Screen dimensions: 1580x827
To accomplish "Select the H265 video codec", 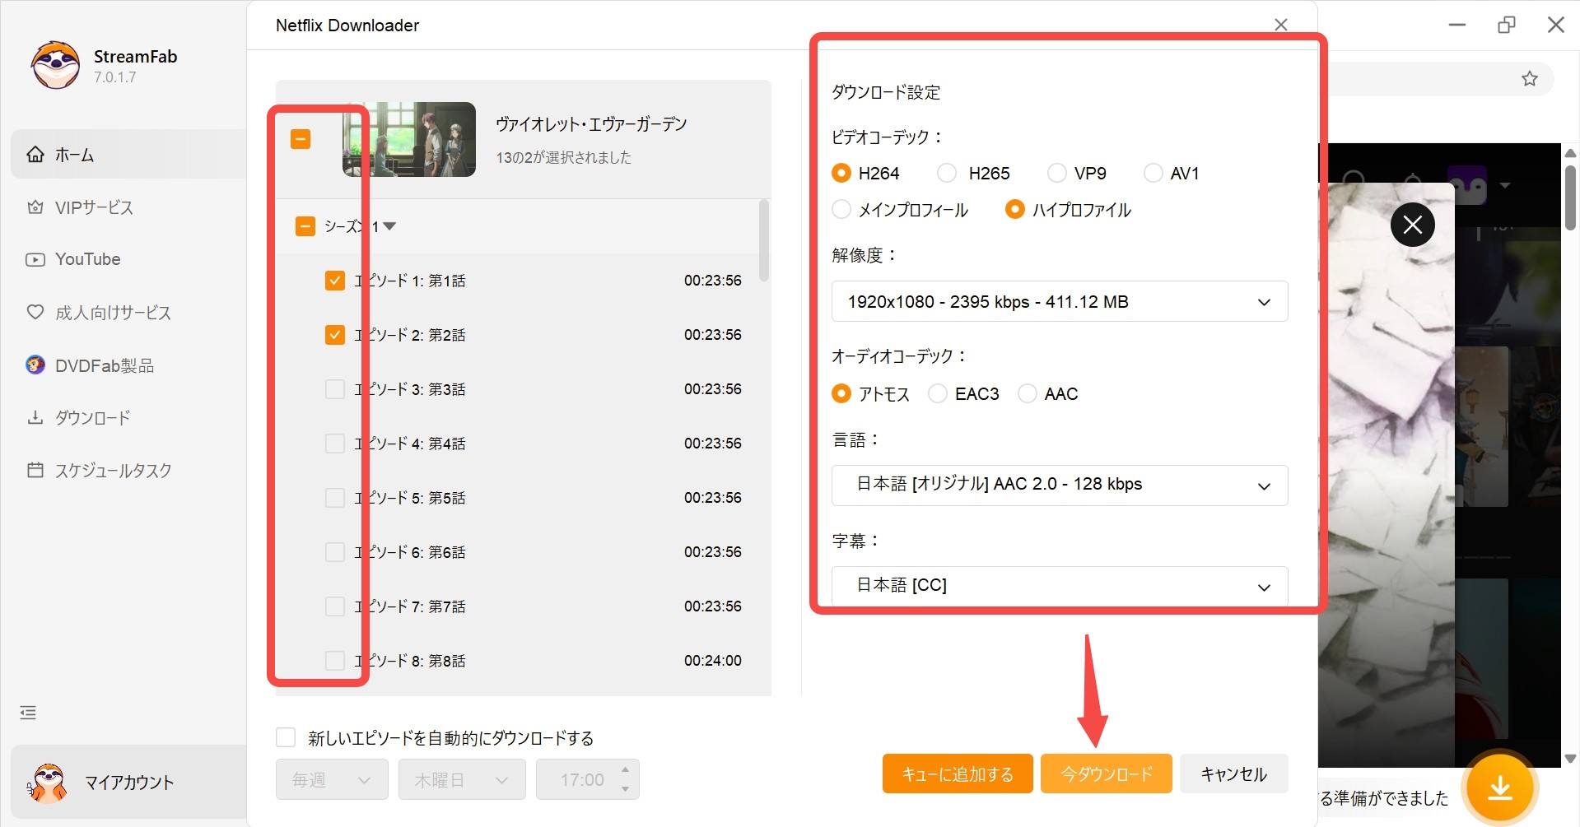I will pos(947,173).
